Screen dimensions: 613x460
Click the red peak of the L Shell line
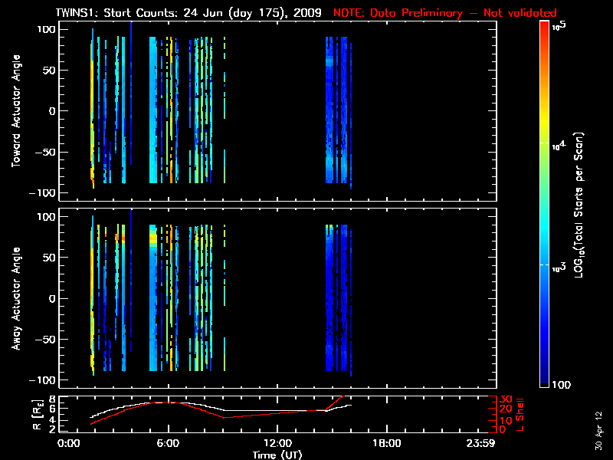(x=343, y=396)
